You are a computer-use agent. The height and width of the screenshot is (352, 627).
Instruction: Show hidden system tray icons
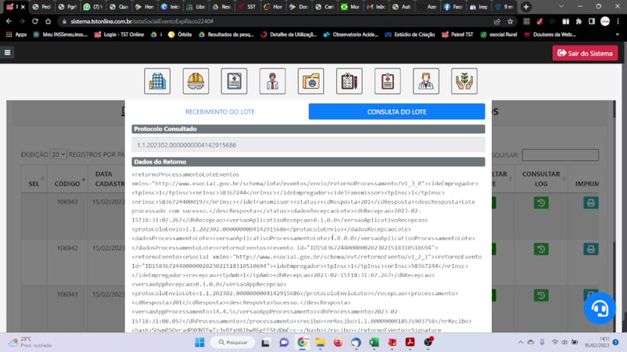(520, 342)
